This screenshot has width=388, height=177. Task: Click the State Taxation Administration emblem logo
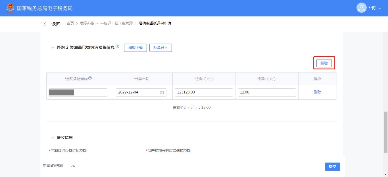point(10,8)
